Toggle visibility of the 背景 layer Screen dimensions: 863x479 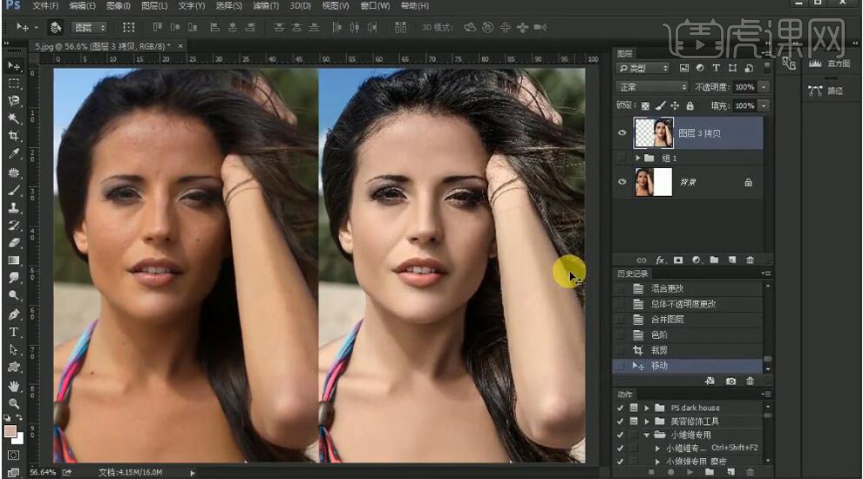622,182
